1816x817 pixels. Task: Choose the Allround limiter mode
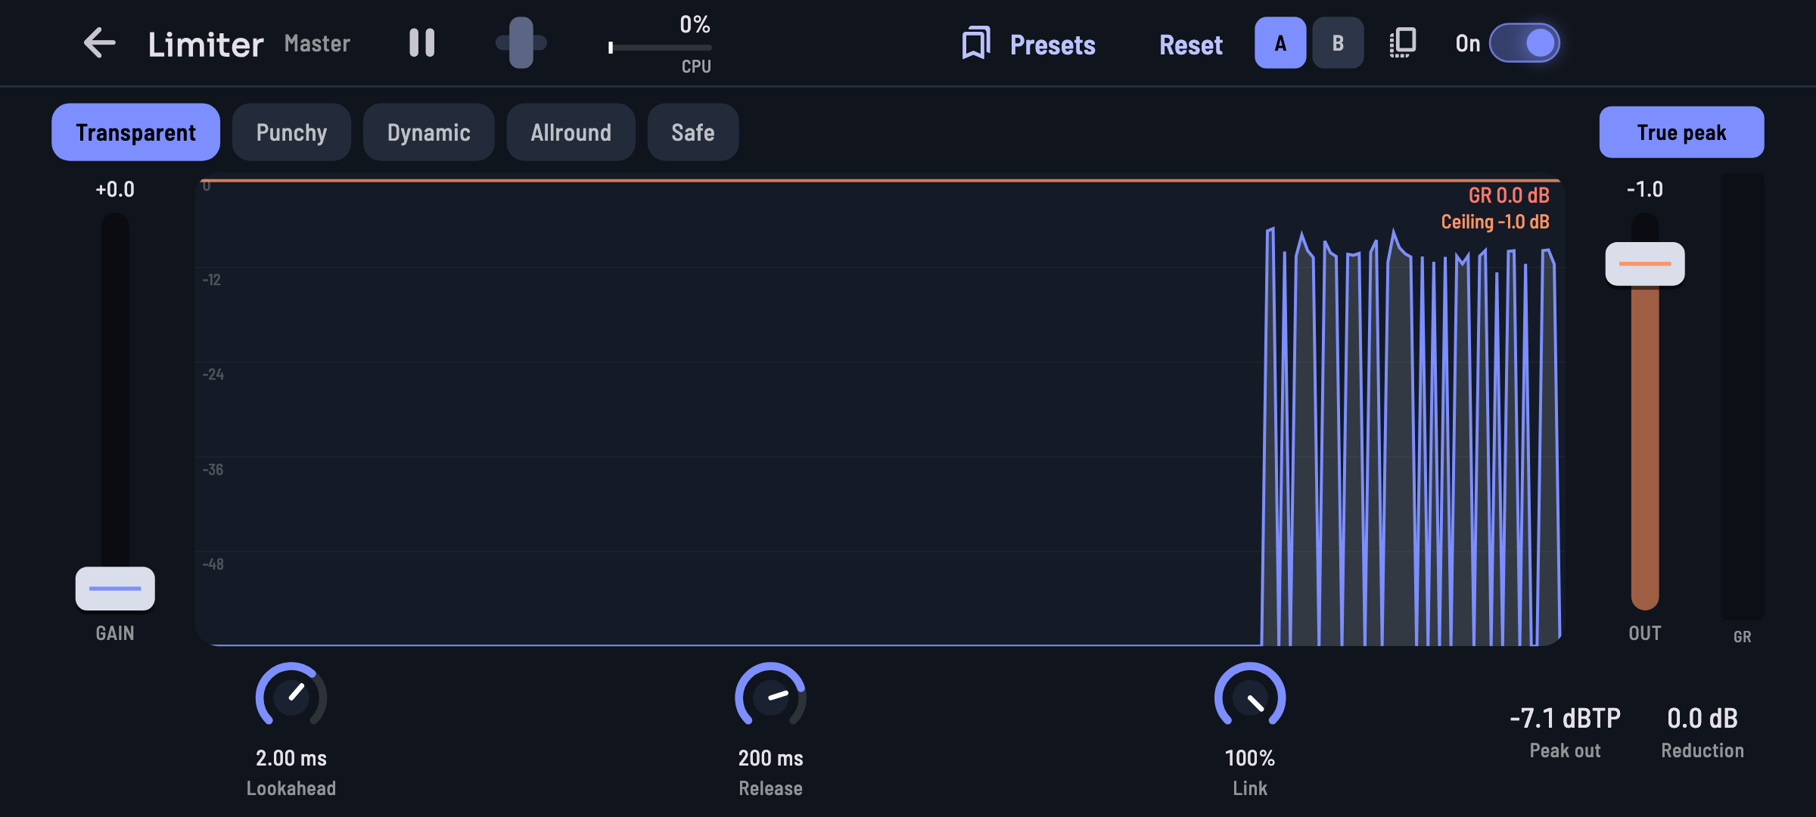pyautogui.click(x=571, y=132)
